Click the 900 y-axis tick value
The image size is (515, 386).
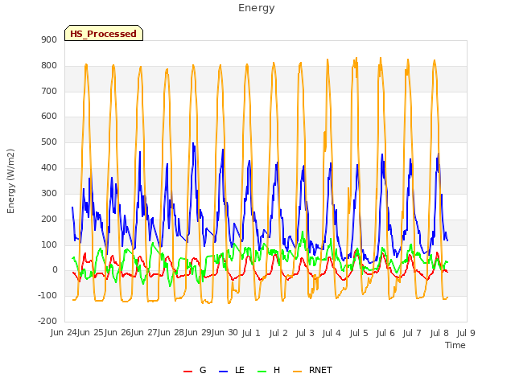49,39
